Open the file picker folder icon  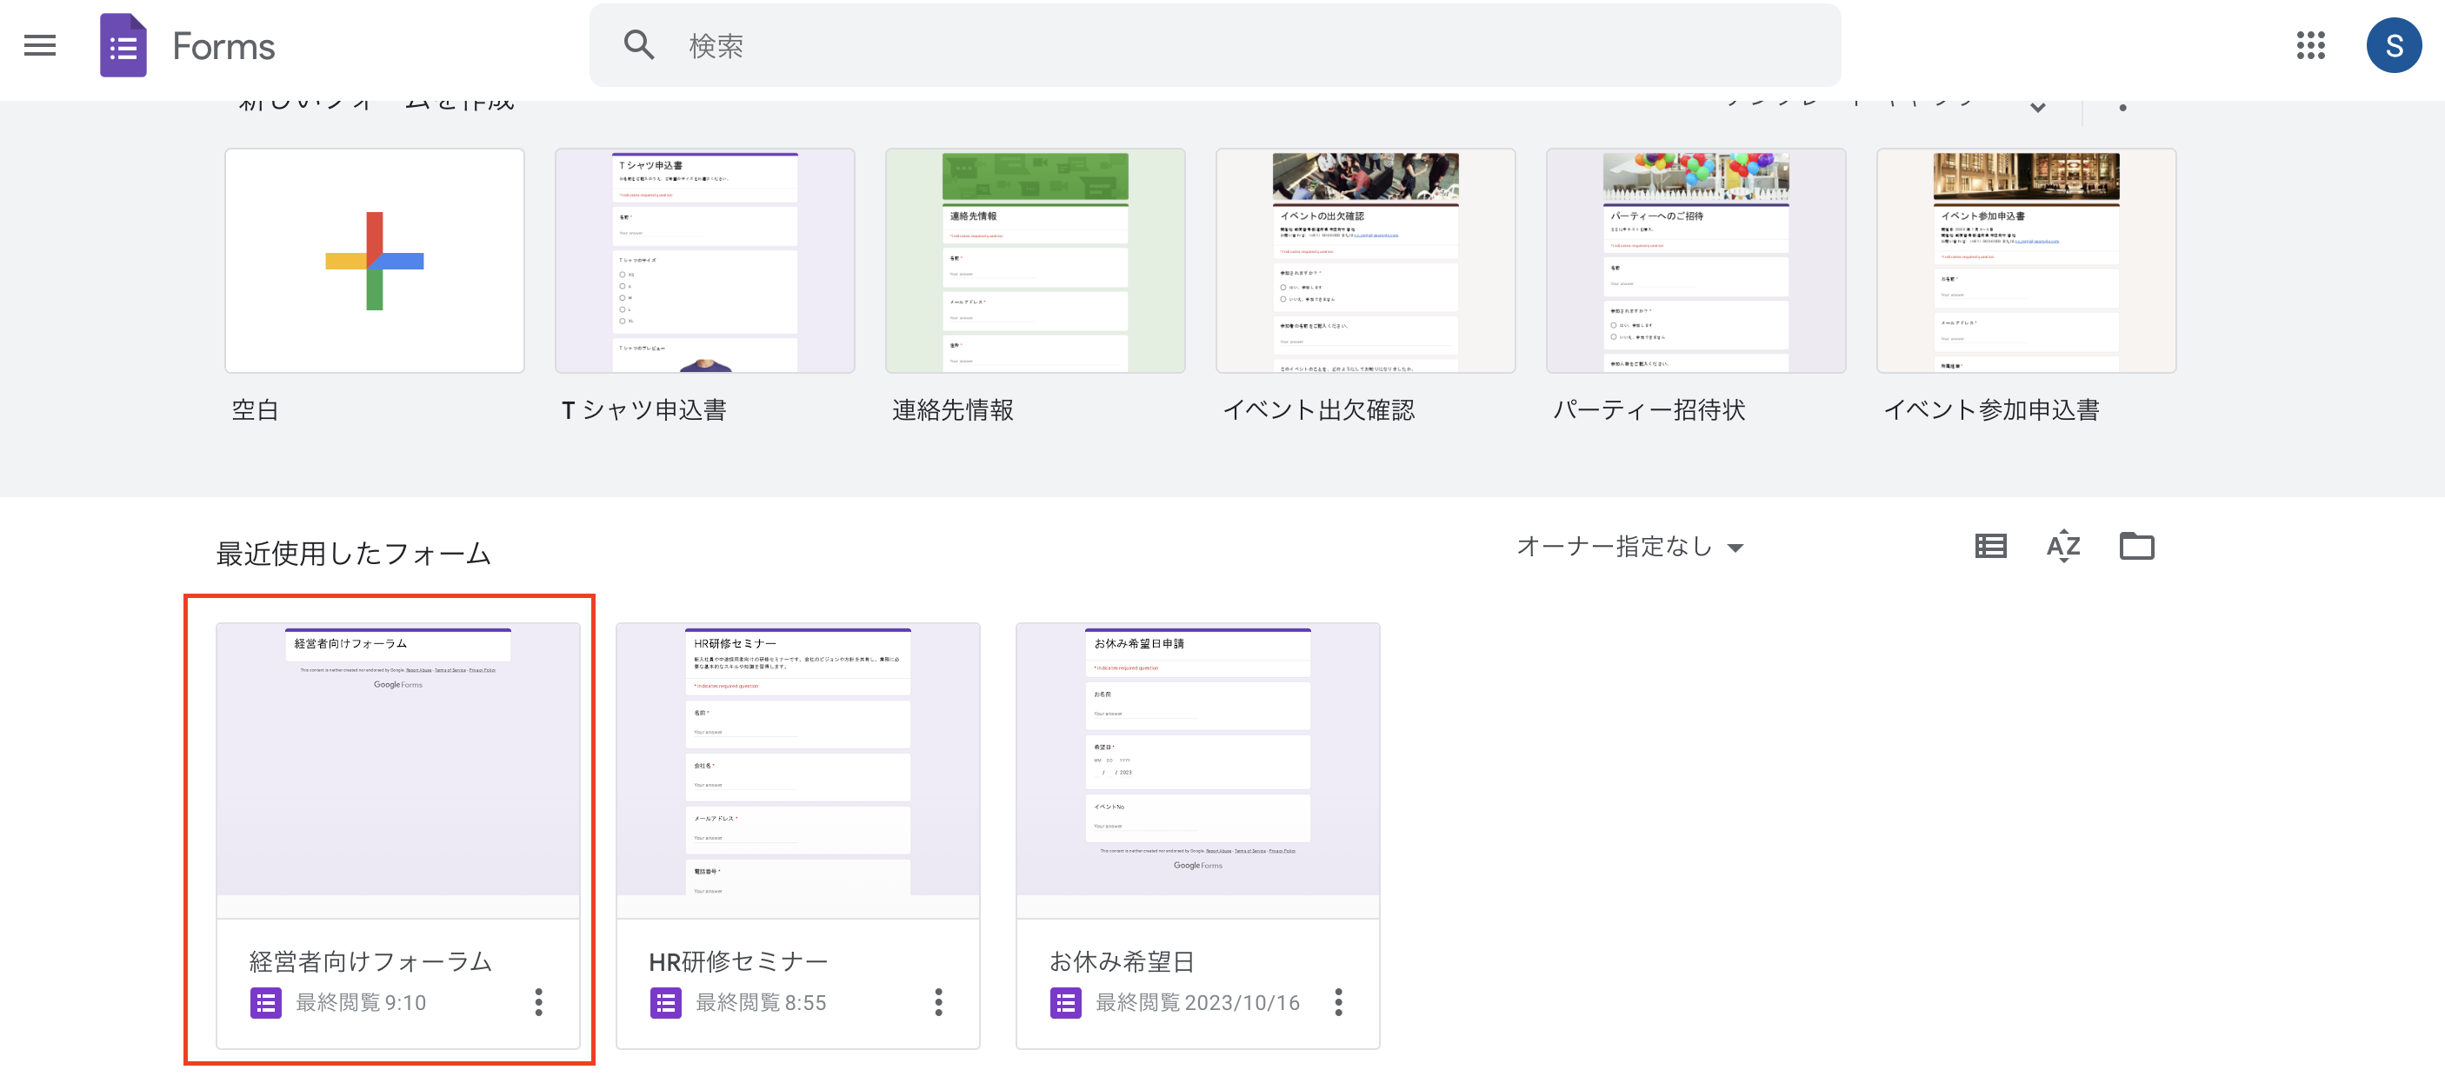(x=2136, y=546)
